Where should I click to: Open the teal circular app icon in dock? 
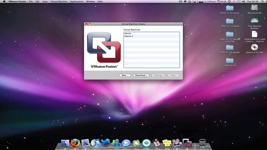146,143
